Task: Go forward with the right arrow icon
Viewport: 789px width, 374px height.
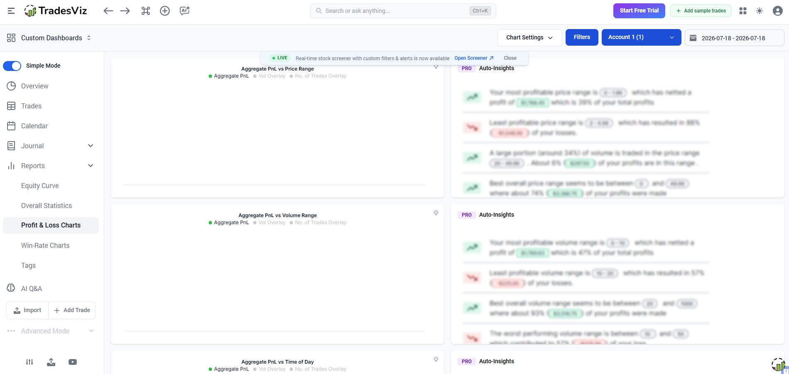Action: click(125, 11)
